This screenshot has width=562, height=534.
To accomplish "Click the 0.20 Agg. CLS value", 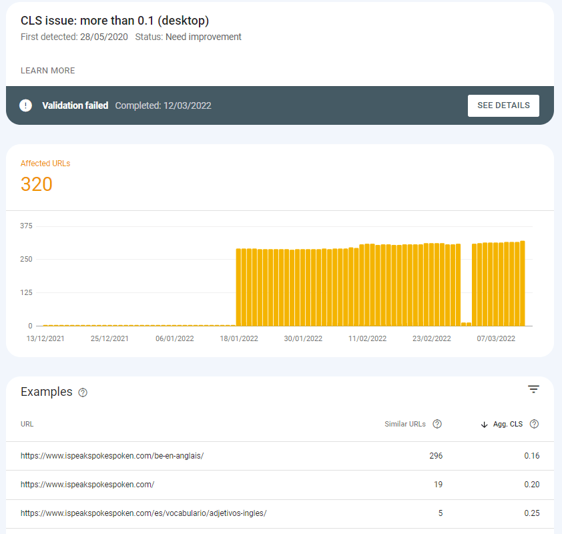I will click(531, 485).
